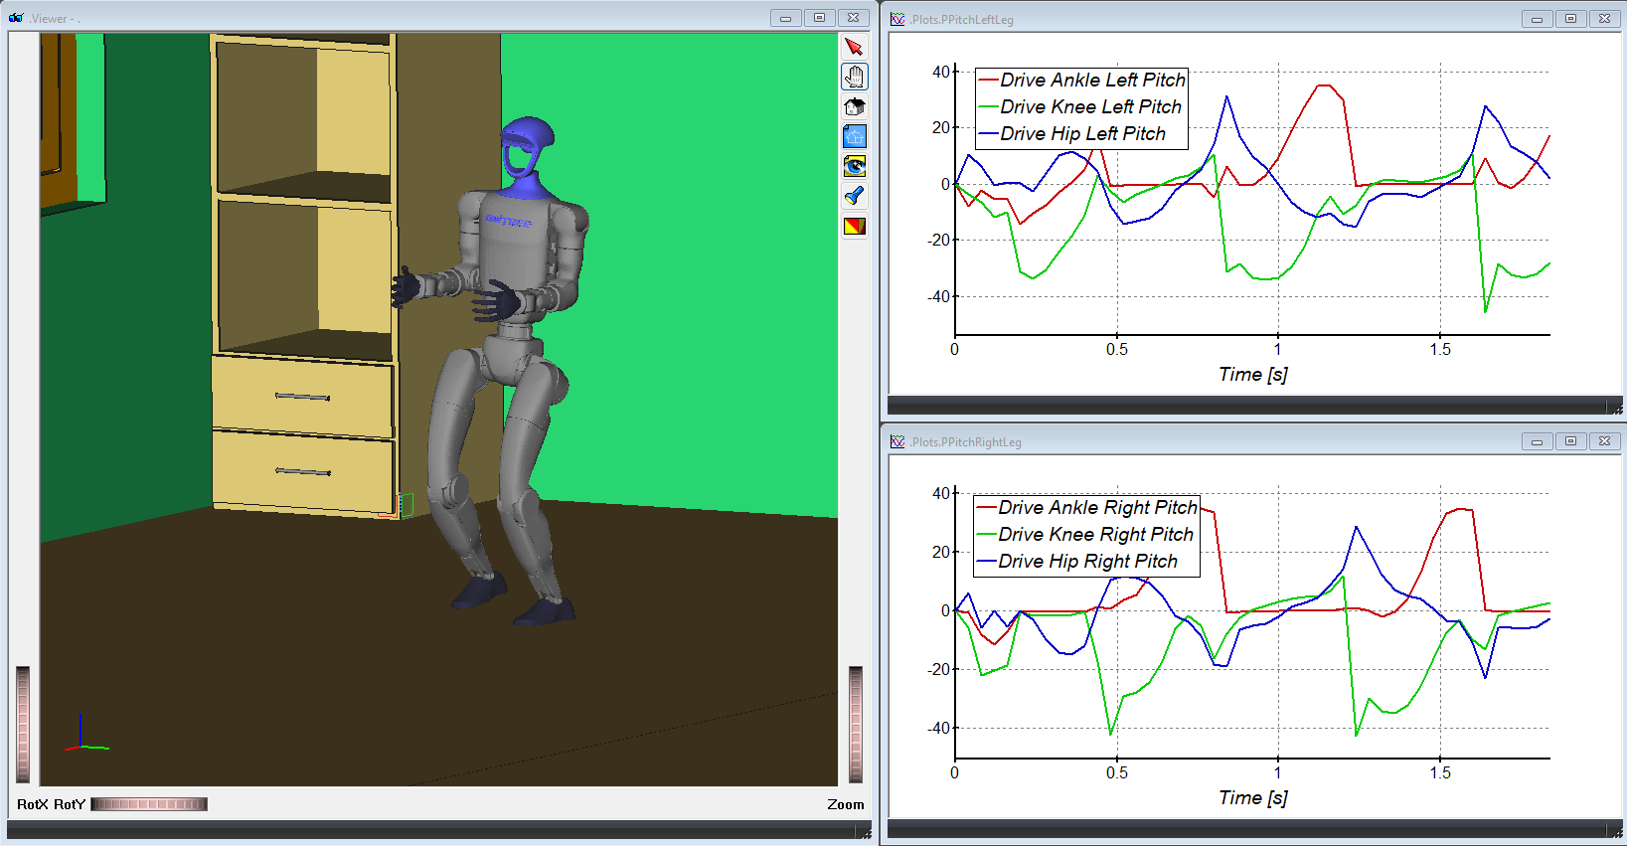Click the Time [s] label in right leg plot
1627x846 pixels.
1253,798
